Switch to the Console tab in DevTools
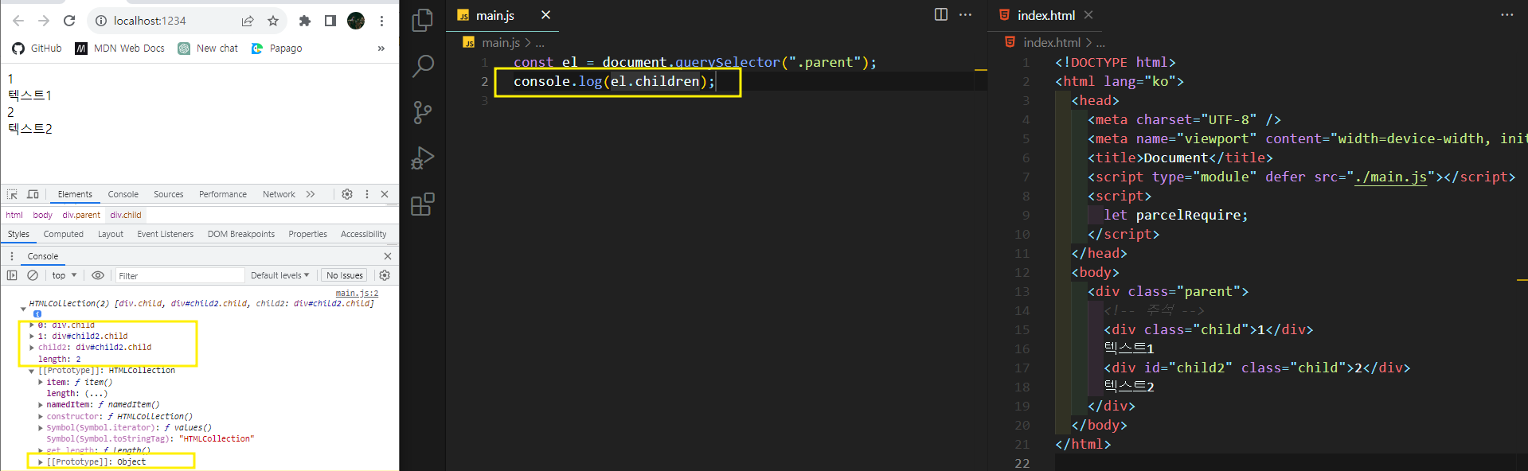This screenshot has width=1528, height=471. coord(123,194)
